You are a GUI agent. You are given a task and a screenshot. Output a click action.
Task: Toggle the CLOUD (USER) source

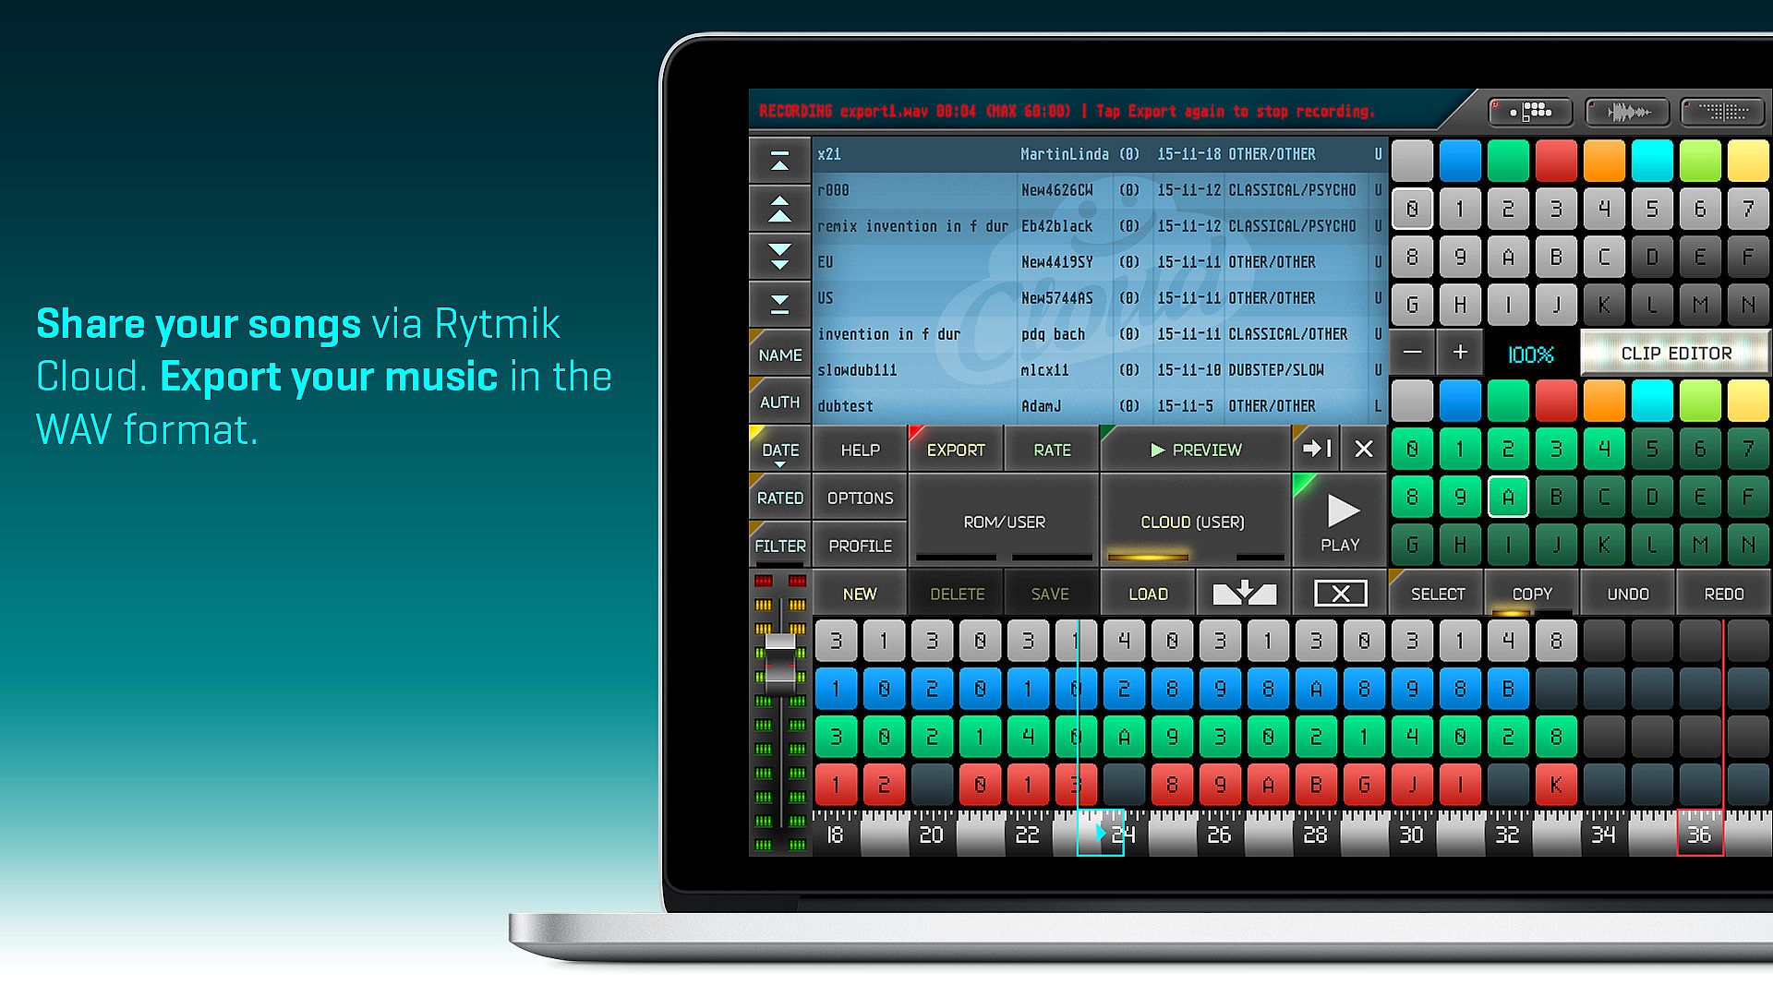pos(1192,522)
